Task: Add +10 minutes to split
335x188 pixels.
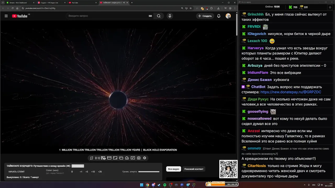Action: (x=93, y=172)
